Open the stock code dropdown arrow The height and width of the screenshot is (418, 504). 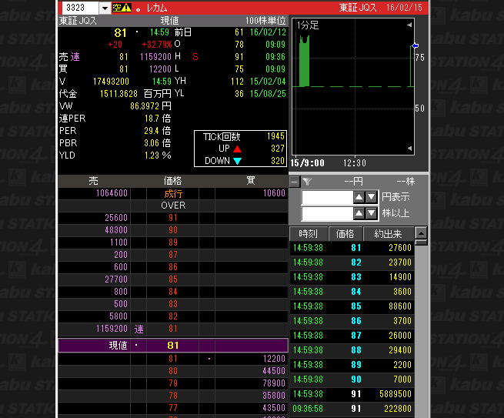click(x=105, y=8)
